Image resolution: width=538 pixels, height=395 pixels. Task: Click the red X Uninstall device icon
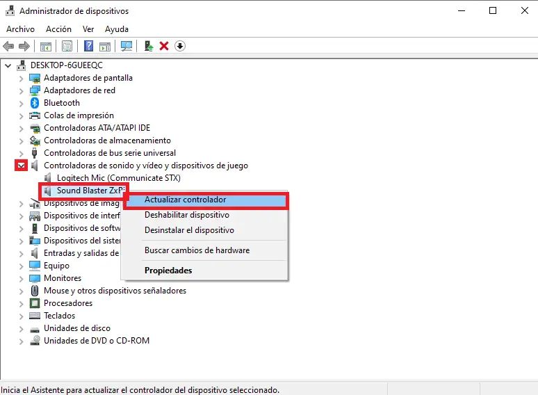(164, 46)
